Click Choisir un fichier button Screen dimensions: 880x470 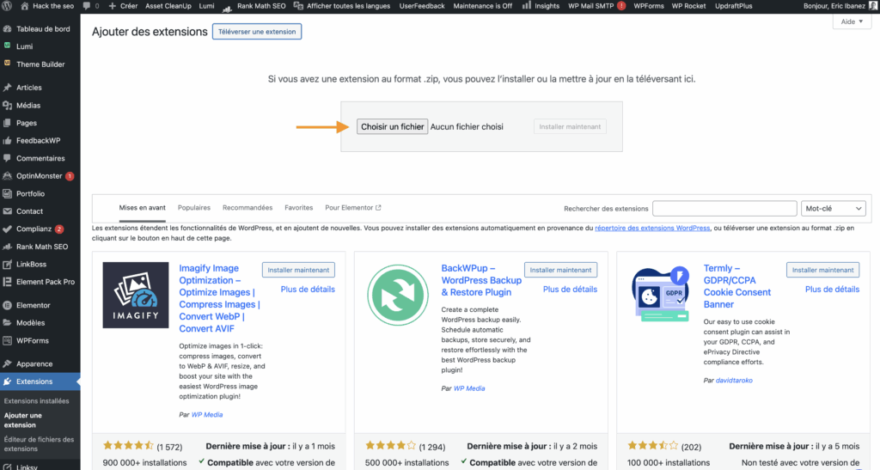click(x=392, y=127)
